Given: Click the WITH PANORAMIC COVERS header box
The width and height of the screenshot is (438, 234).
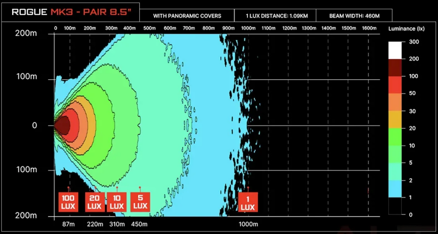Looking at the screenshot, I should pos(187,15).
